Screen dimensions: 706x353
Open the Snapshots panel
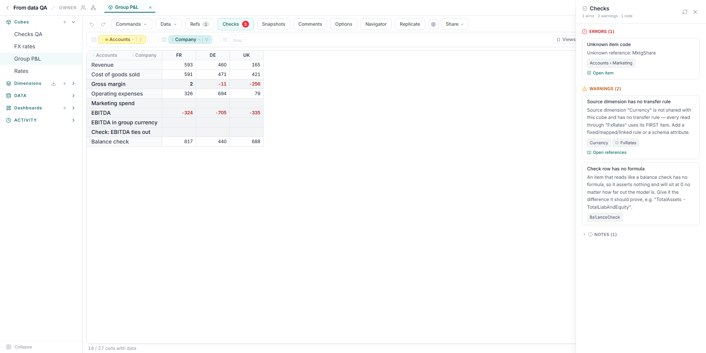pyautogui.click(x=274, y=24)
